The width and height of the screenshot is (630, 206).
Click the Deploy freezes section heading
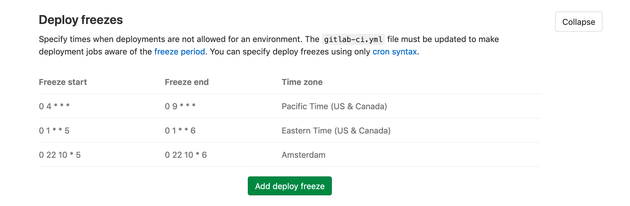pyautogui.click(x=81, y=20)
